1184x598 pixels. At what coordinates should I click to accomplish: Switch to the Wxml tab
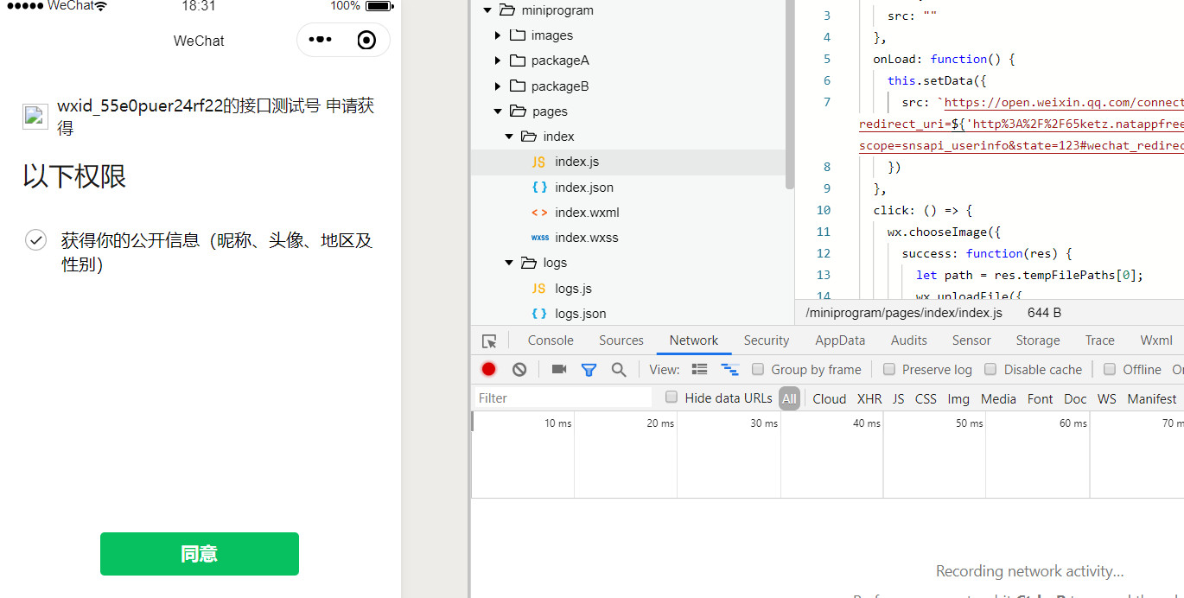[1156, 340]
